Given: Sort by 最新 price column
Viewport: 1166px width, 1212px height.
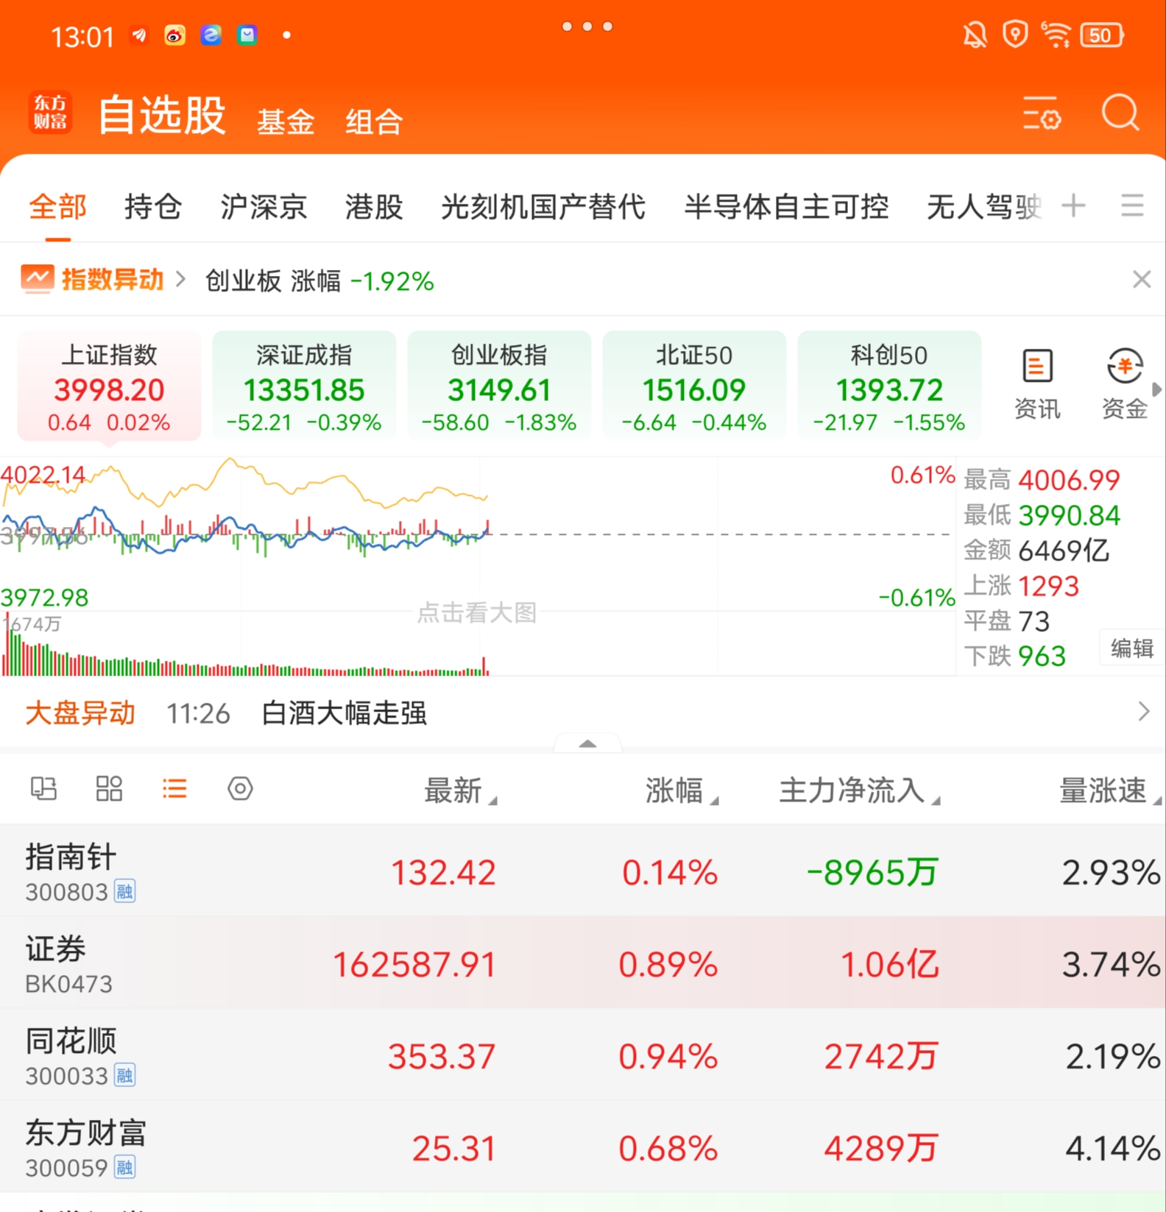Looking at the screenshot, I should pyautogui.click(x=460, y=791).
